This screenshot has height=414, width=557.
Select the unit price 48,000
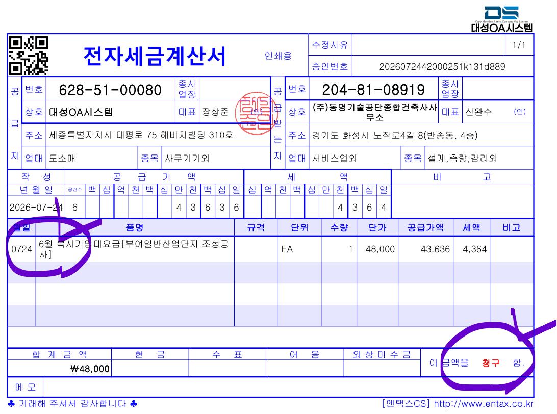(380, 249)
